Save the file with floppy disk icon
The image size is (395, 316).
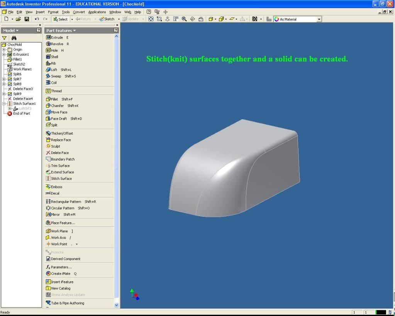[x=27, y=19]
